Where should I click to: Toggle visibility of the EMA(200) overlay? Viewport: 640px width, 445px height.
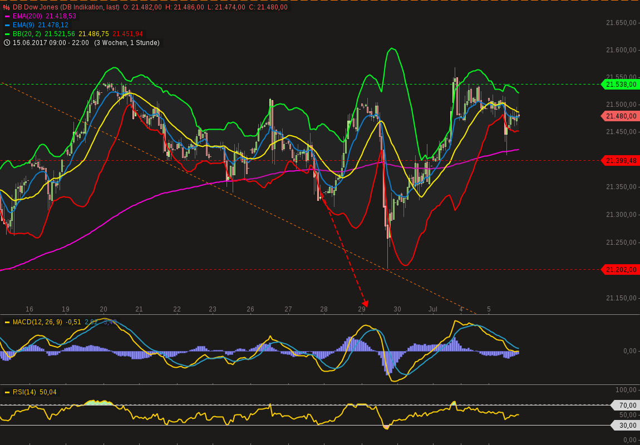coord(27,16)
